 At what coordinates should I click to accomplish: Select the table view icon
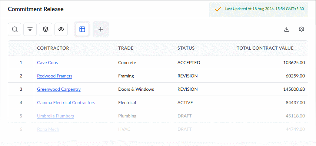click(x=82, y=29)
